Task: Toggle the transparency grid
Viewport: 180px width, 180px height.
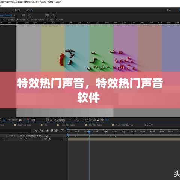Action: (x=51, y=120)
